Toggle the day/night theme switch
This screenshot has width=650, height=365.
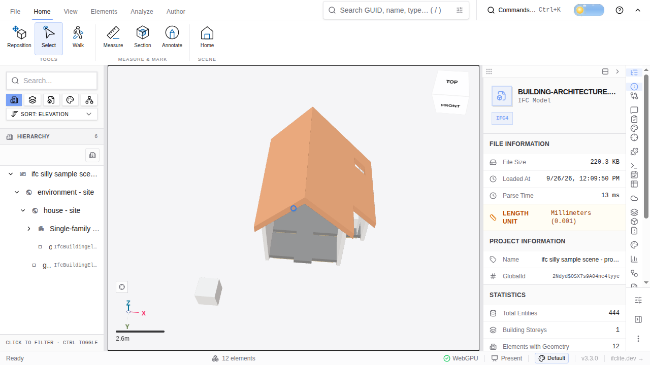tap(589, 10)
